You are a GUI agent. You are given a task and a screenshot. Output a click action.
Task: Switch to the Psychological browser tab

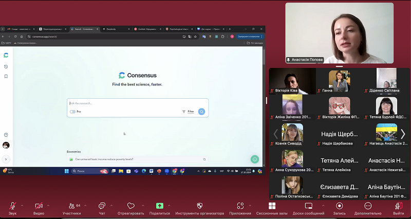[179, 29]
